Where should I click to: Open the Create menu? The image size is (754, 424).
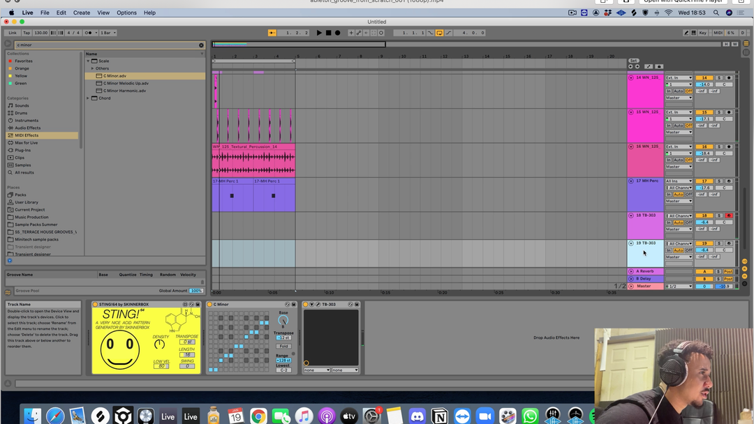point(82,13)
